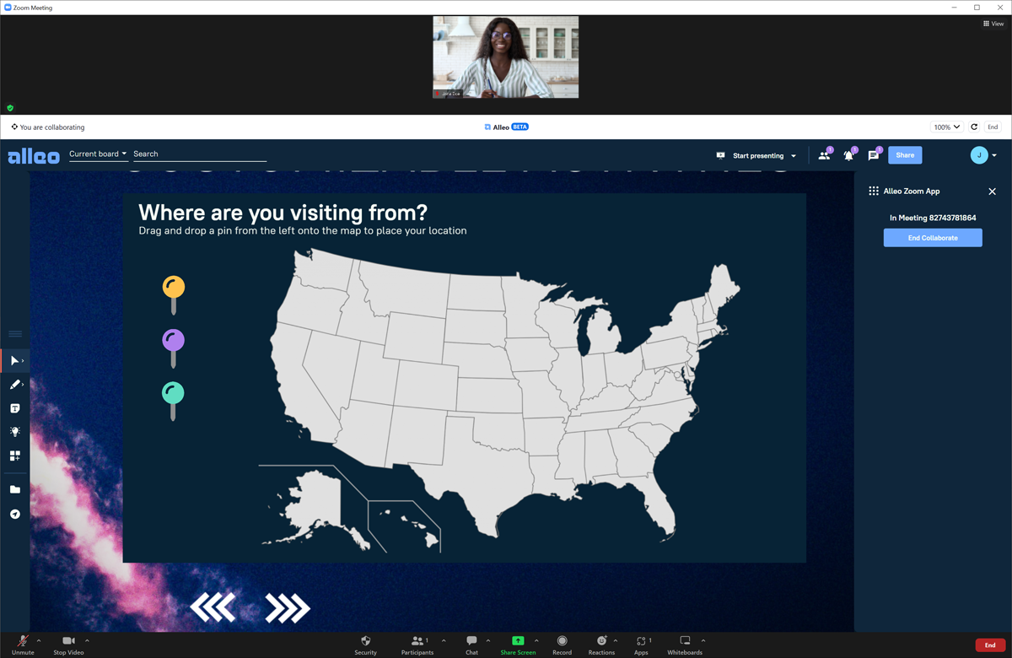Click "In Meeting 82743781864" text
The width and height of the screenshot is (1012, 658).
pyautogui.click(x=933, y=218)
